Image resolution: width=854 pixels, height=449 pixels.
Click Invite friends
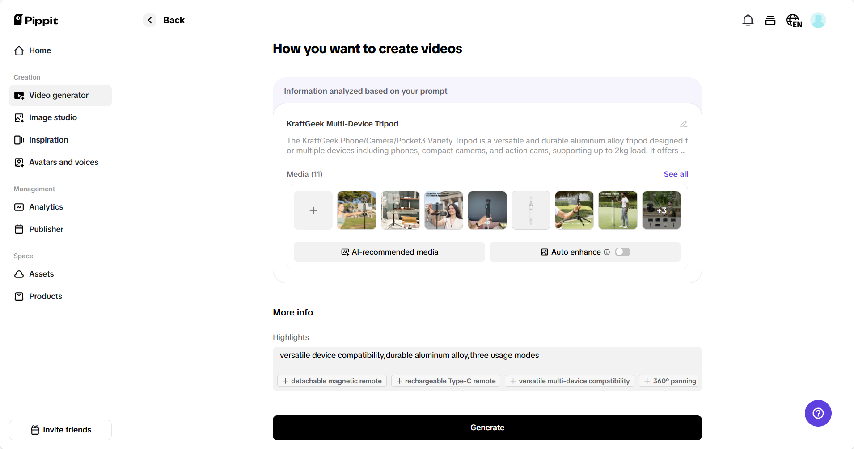tap(60, 429)
